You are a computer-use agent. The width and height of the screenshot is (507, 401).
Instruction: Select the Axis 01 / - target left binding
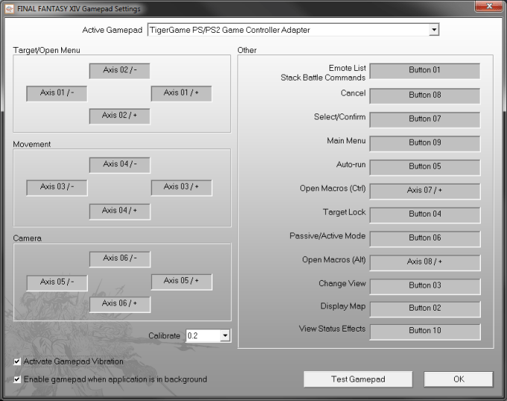57,93
